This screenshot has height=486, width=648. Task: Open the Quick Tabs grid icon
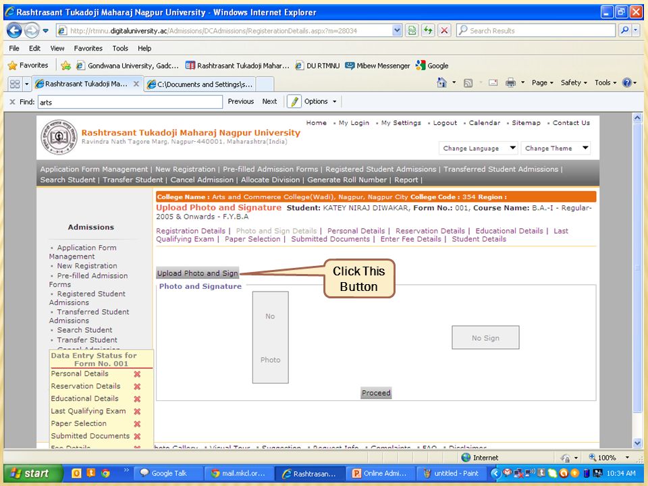pos(15,84)
